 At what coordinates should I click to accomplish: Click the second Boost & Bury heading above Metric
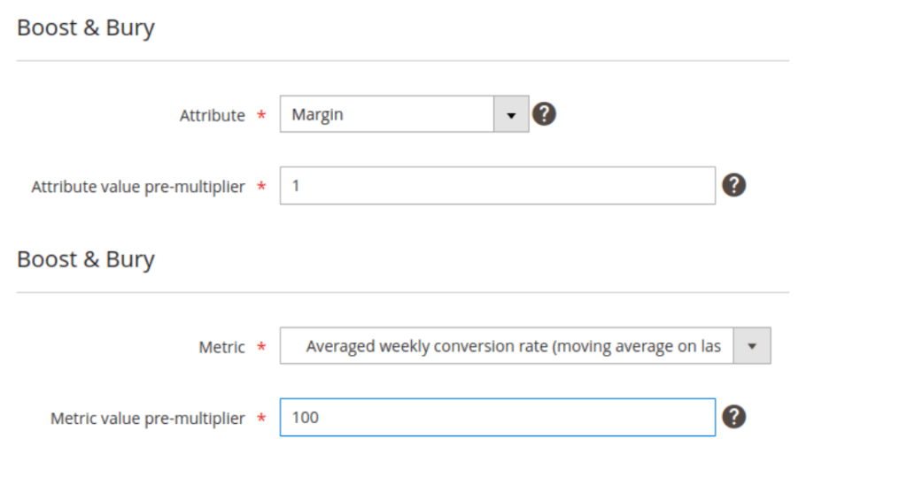click(86, 260)
